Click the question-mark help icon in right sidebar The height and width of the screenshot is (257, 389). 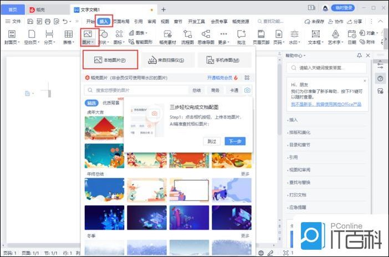pos(380,79)
